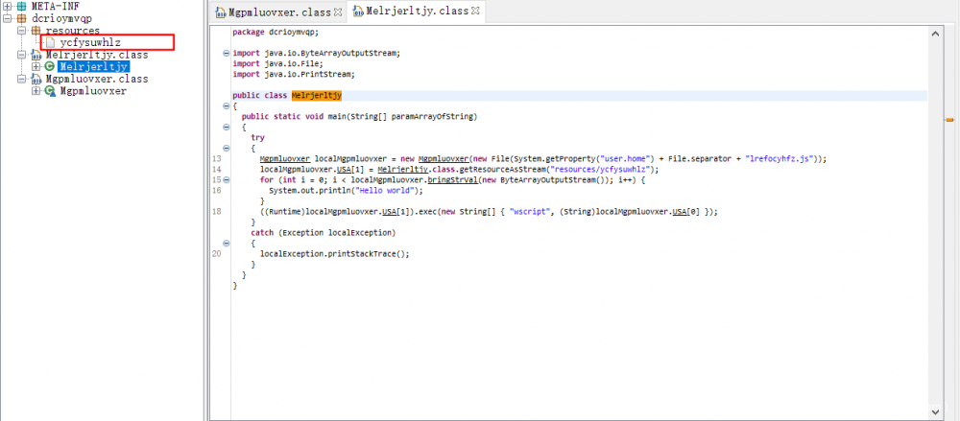Screen dimensions: 960x421
Task: Select Mgpmluovxer class entry in tree
Action: point(93,91)
